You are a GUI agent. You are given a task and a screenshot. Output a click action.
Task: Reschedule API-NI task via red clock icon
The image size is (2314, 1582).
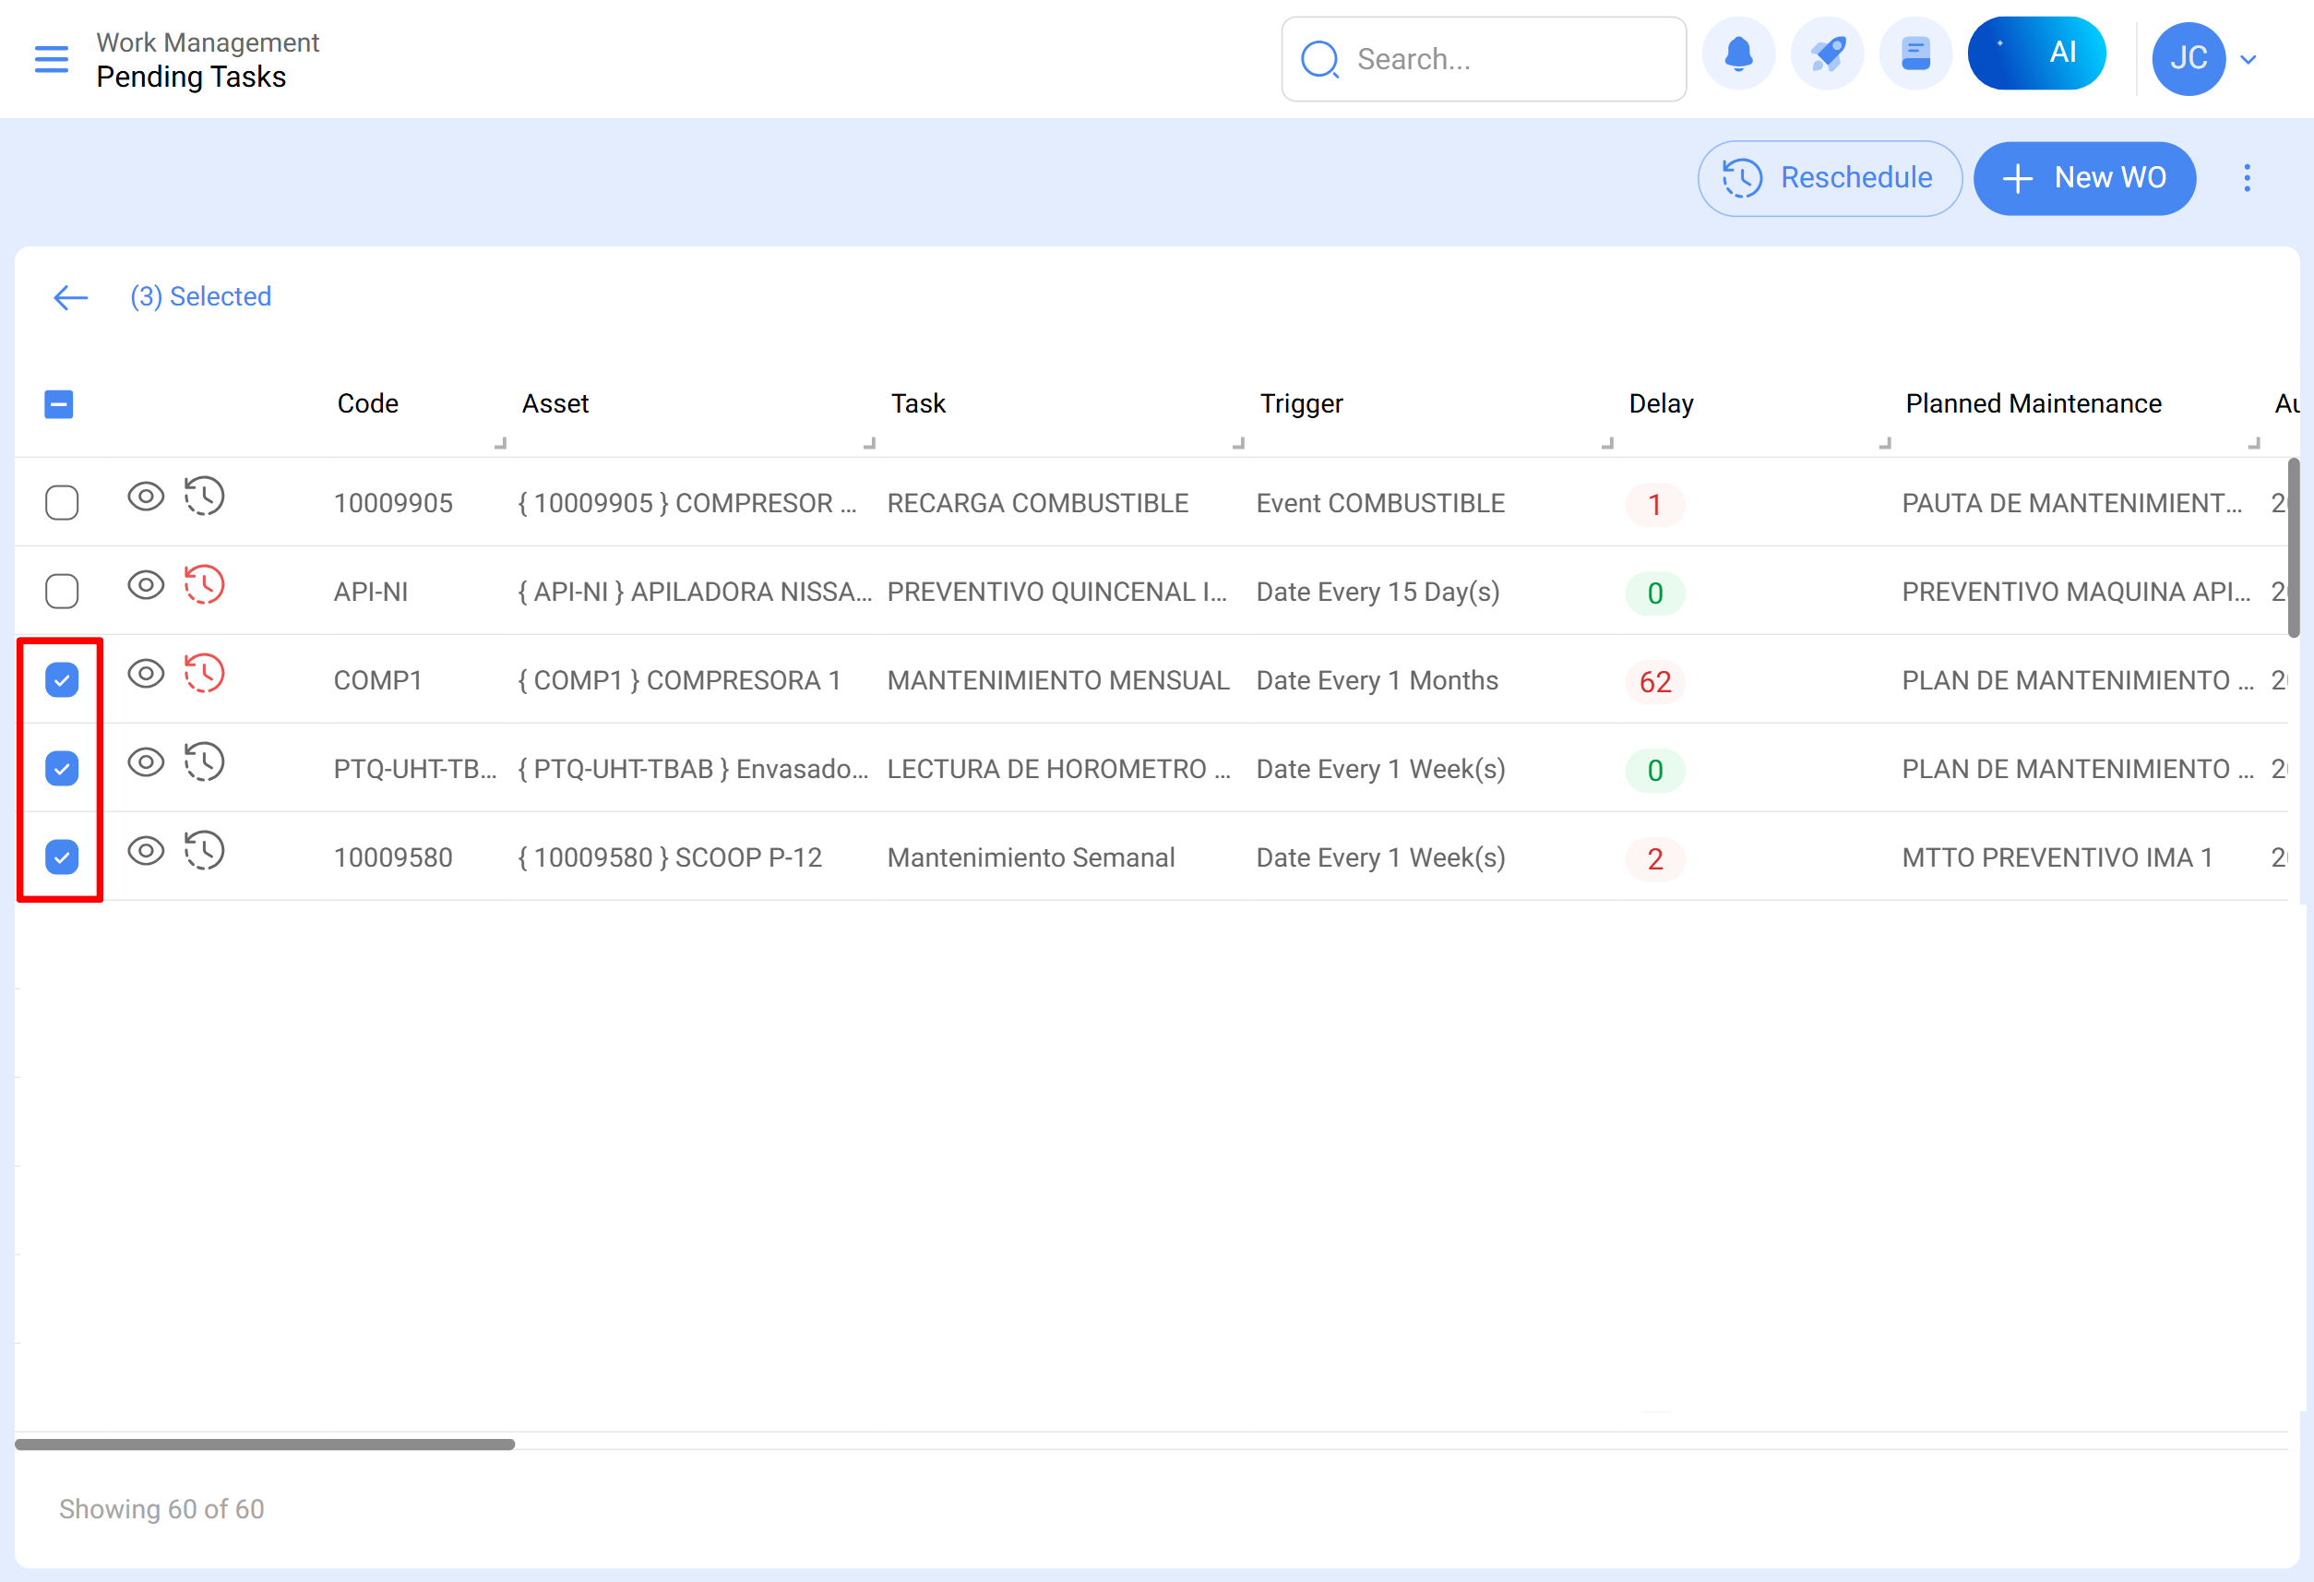click(204, 585)
